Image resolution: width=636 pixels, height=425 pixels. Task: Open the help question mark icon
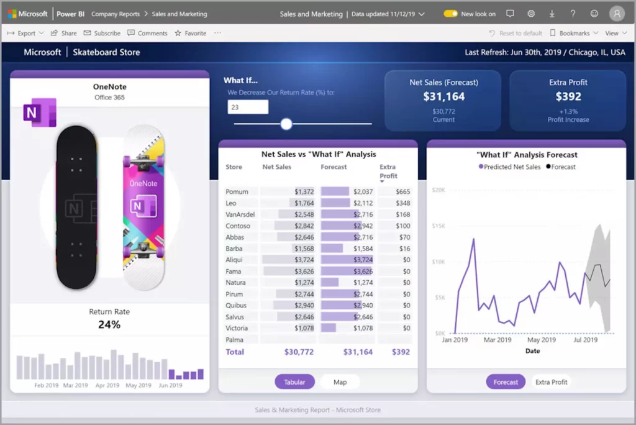click(x=573, y=14)
